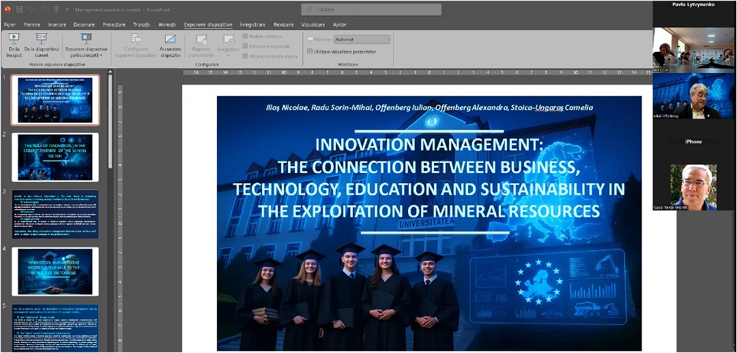
Task: Select slide 3 text thumbnail
Action: click(x=55, y=214)
